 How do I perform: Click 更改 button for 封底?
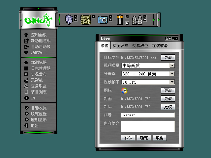pyautogui.click(x=168, y=107)
